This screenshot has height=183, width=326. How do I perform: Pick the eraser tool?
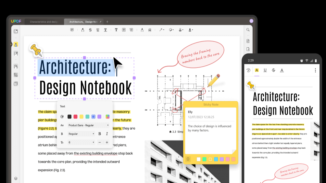pos(150,30)
